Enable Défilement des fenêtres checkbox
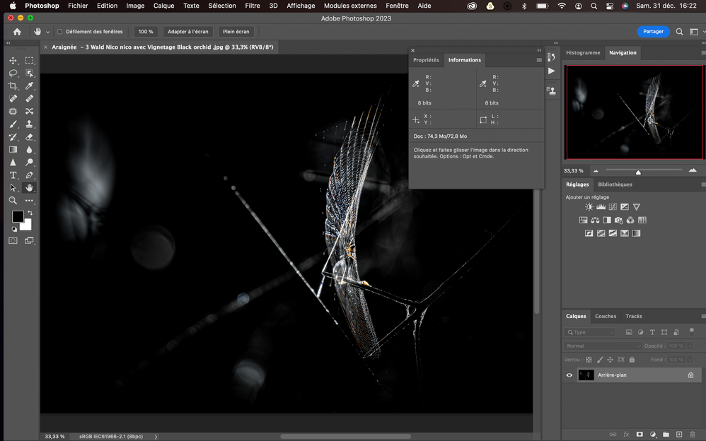 (x=59, y=32)
